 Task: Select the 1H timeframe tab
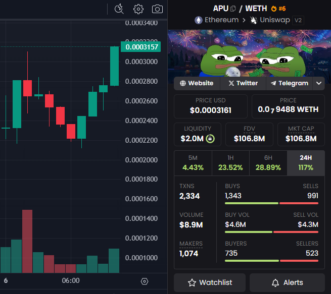[x=230, y=163]
